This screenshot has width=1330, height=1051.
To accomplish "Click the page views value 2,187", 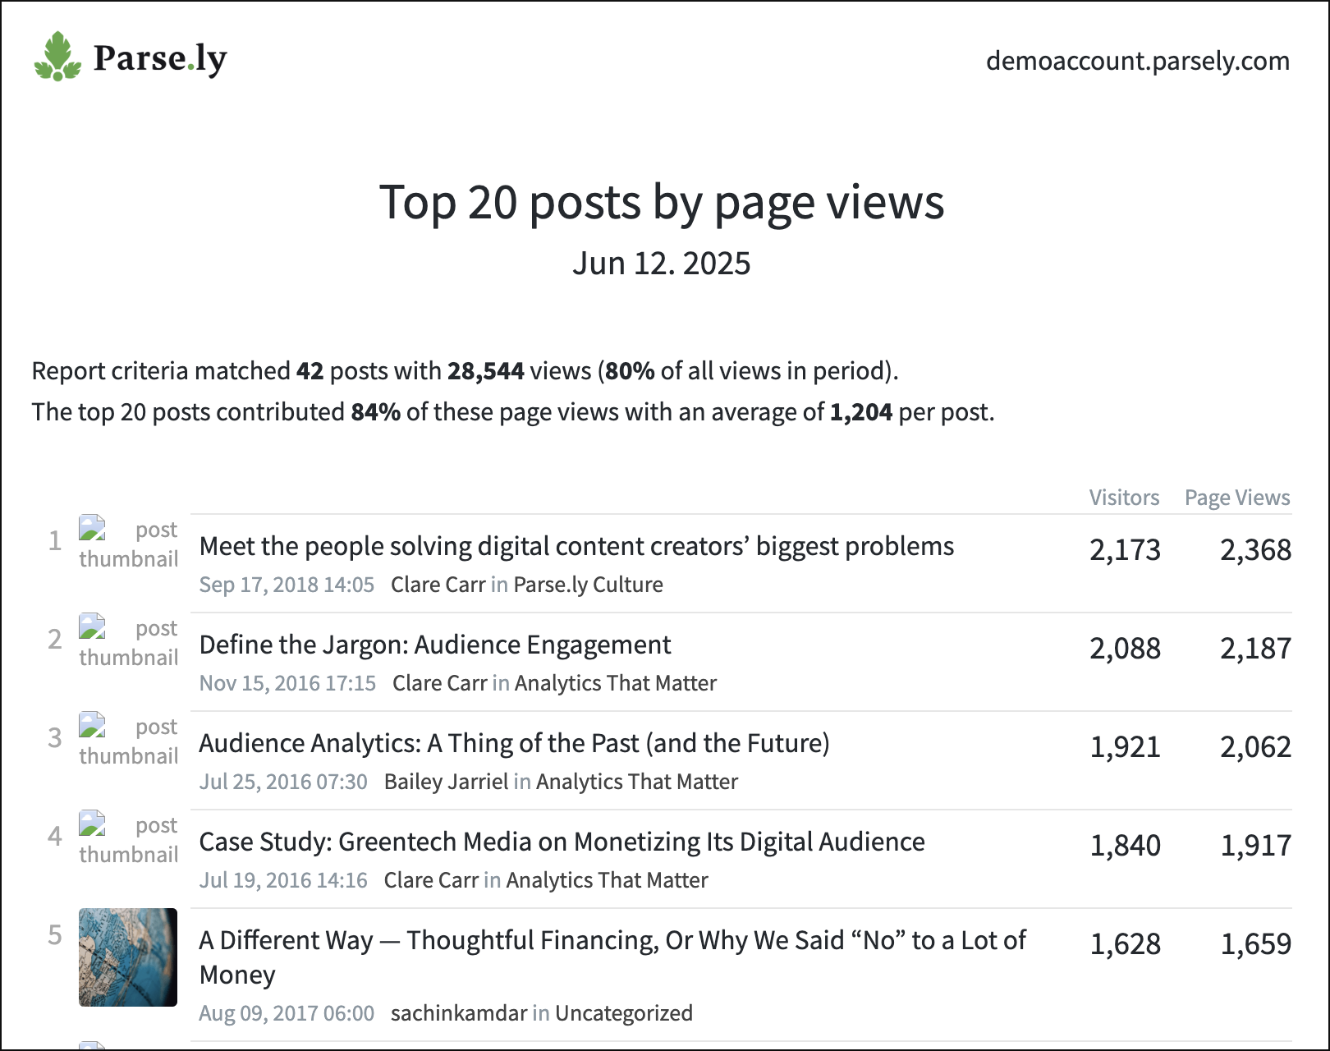I will (x=1255, y=649).
